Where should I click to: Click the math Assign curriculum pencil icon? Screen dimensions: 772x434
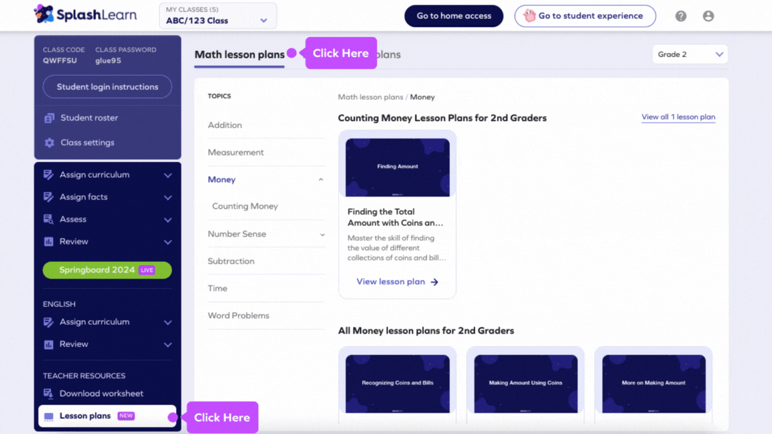[x=48, y=175]
